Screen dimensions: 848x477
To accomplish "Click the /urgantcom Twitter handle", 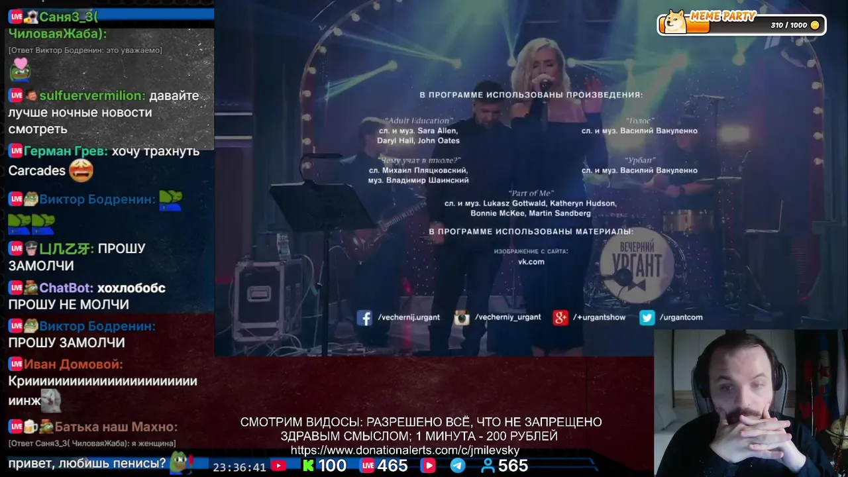I will (681, 317).
